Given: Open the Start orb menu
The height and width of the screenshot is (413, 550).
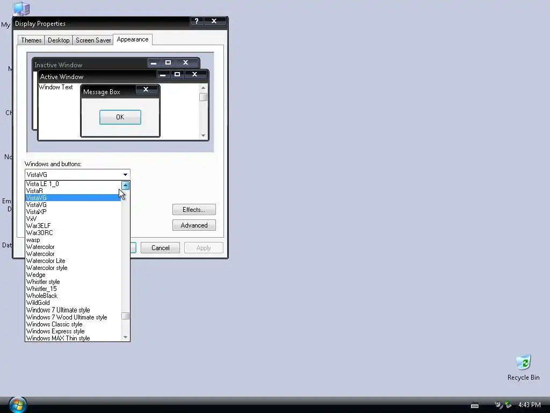Looking at the screenshot, I should 18,404.
